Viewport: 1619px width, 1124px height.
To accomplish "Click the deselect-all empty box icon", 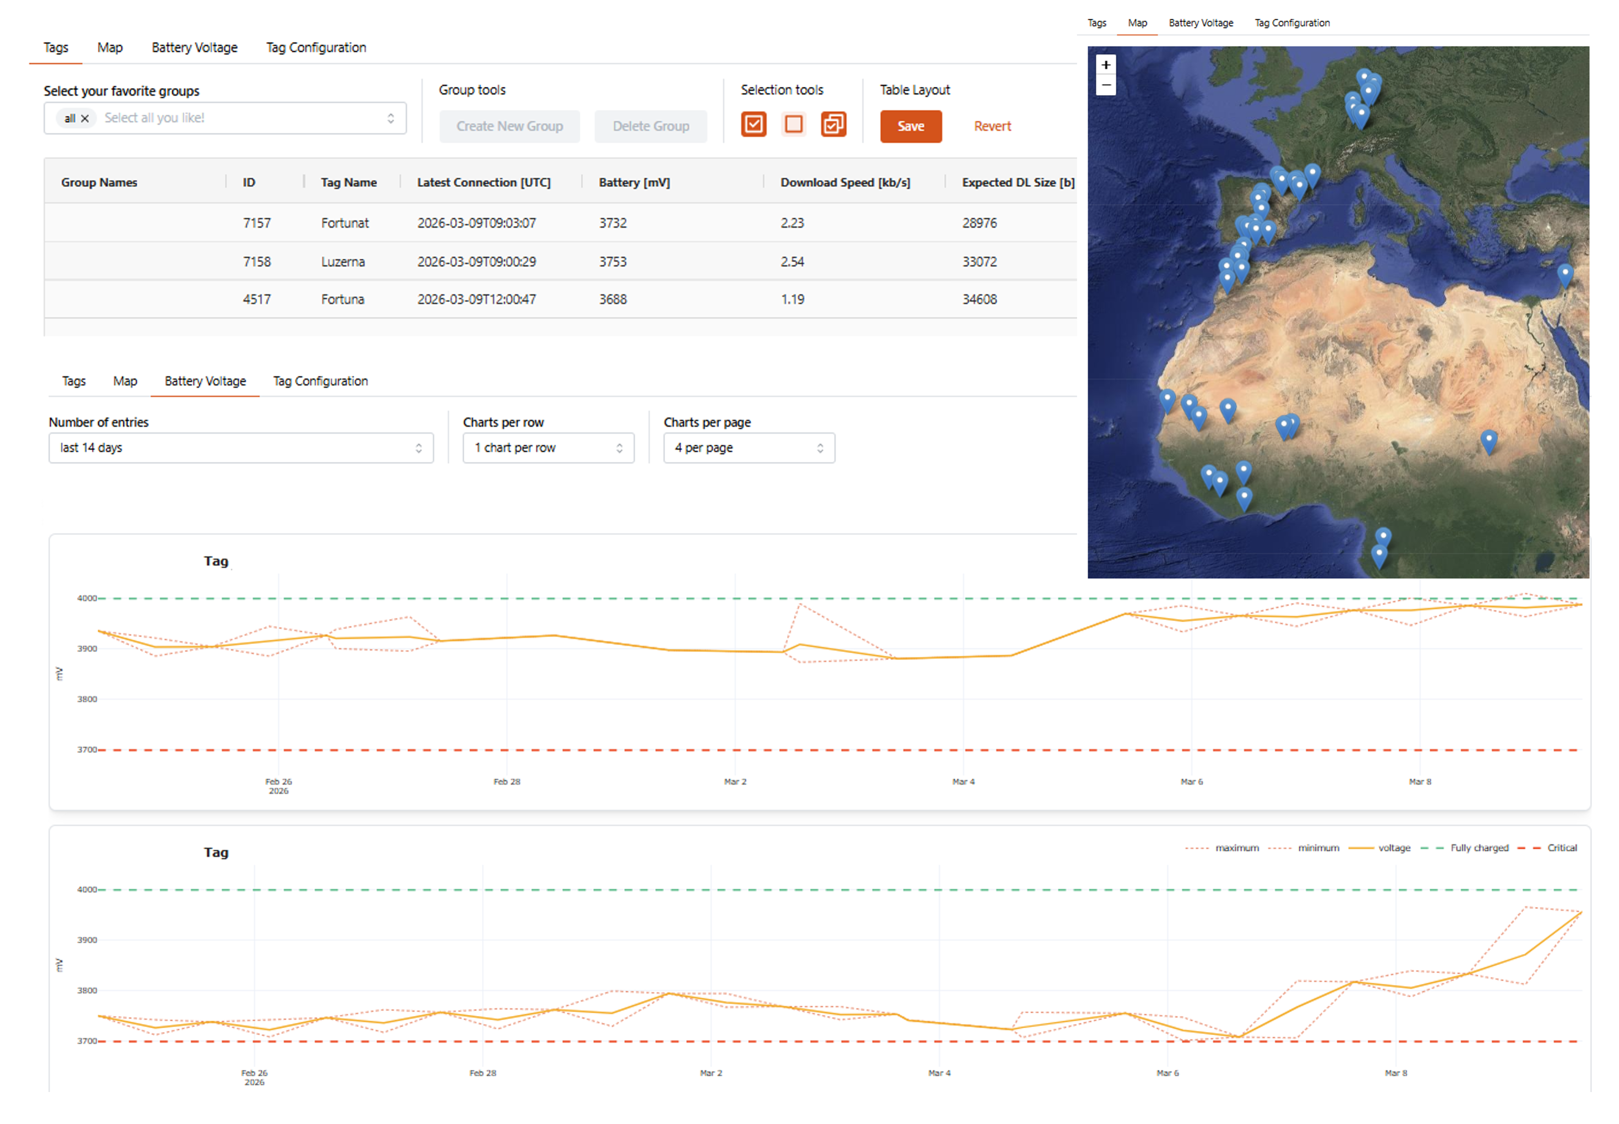I will point(793,125).
